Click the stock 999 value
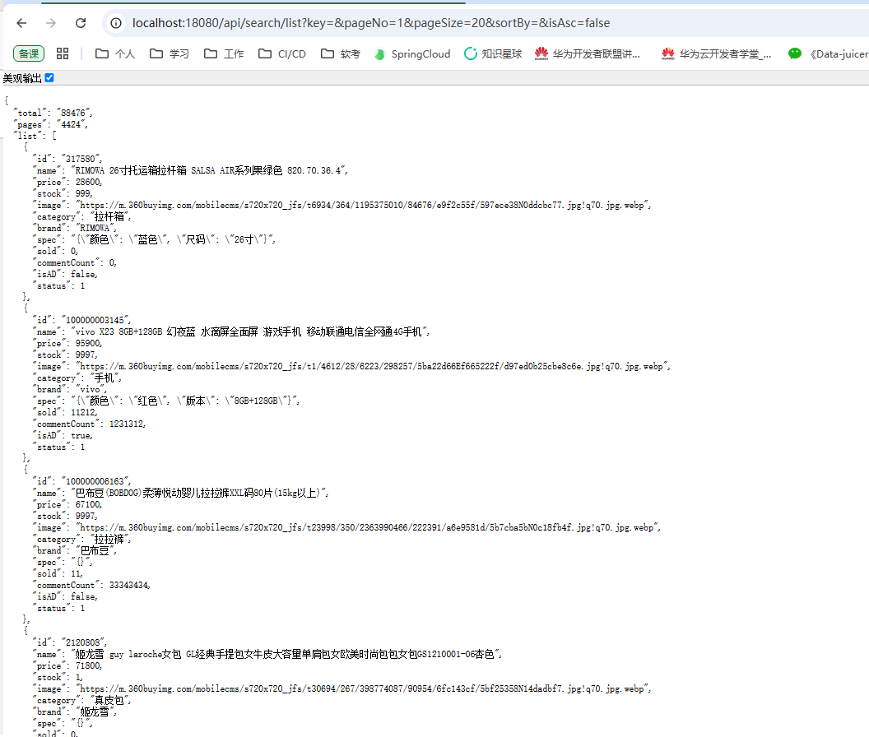 coord(83,194)
